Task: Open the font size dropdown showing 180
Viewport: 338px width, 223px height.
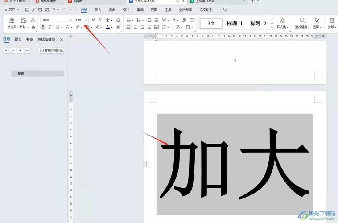Action: coord(86,20)
